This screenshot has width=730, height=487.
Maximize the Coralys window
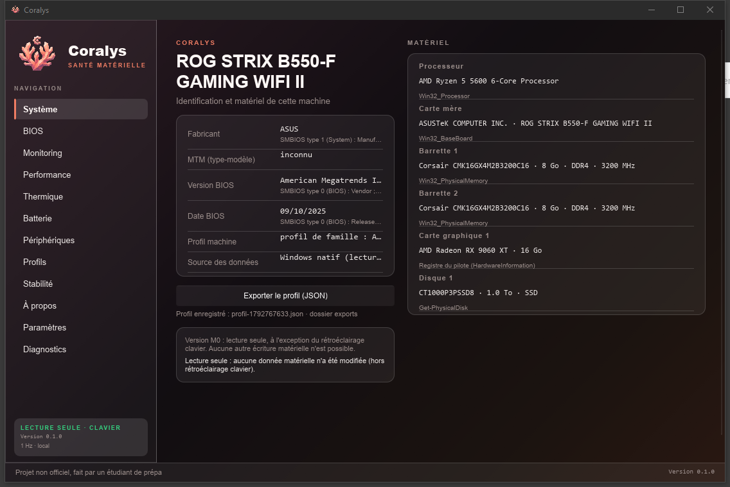680,10
